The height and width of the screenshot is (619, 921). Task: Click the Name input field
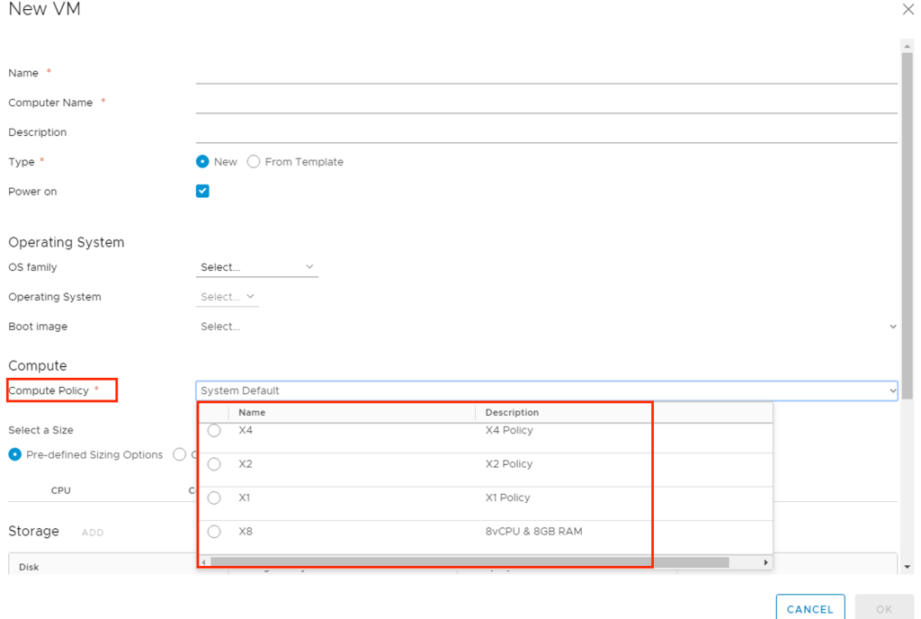546,73
